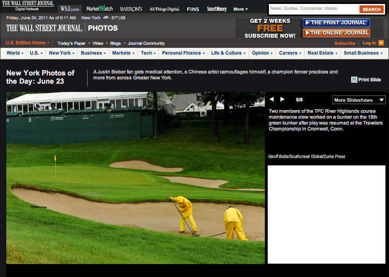389x277 pixels.
Task: Open the Barron's network link
Action: click(131, 9)
